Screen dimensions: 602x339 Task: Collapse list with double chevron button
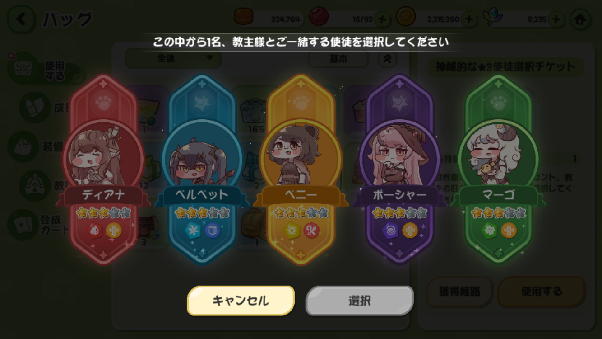387,59
